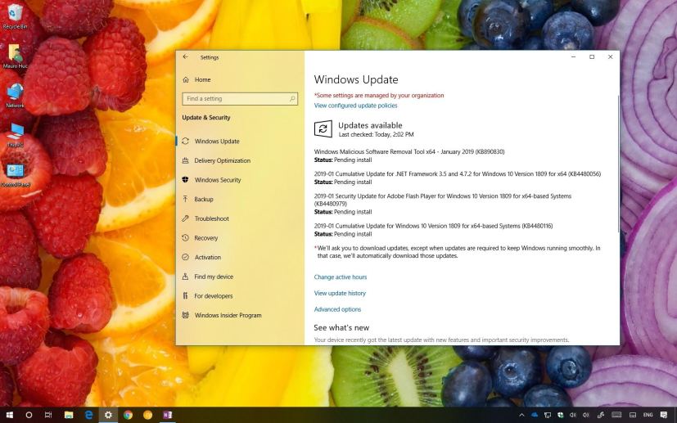The width and height of the screenshot is (677, 423).
Task: Open the Action Center notifications icon
Action: point(664,416)
